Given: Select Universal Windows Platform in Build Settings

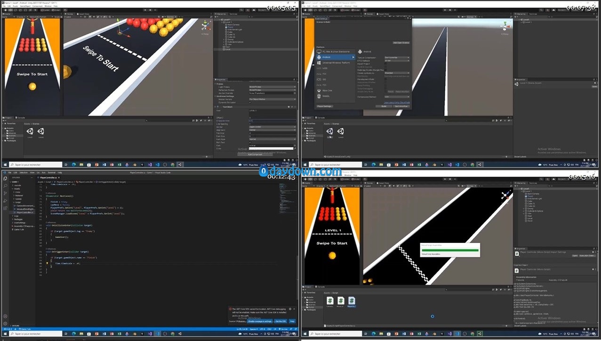Looking at the screenshot, I should [x=336, y=62].
